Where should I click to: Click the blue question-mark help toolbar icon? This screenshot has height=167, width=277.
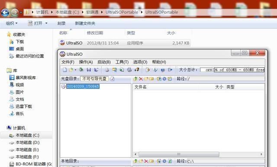click(163, 70)
